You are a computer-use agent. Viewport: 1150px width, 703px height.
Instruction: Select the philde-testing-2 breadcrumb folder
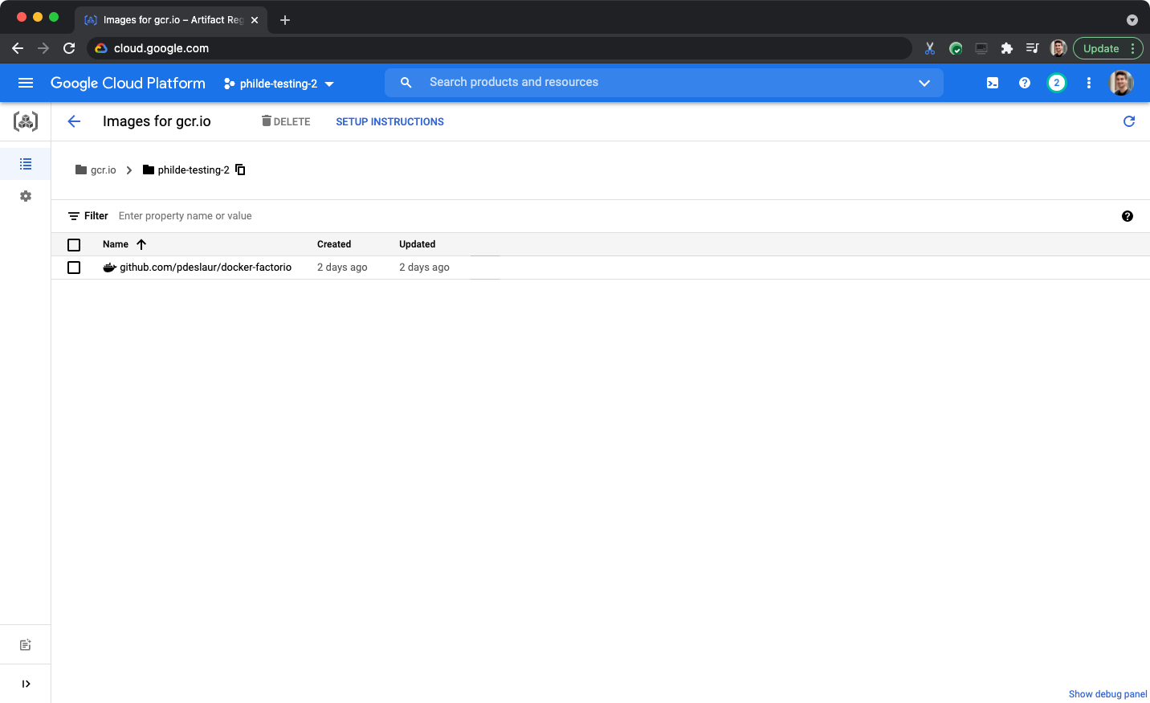pos(186,170)
